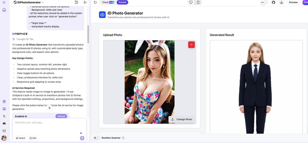Click the 'Enabled AI' label

[21, 116]
